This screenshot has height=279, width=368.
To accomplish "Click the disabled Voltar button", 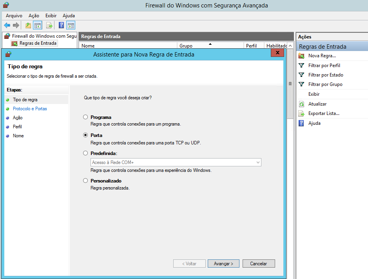I will click(189, 263).
